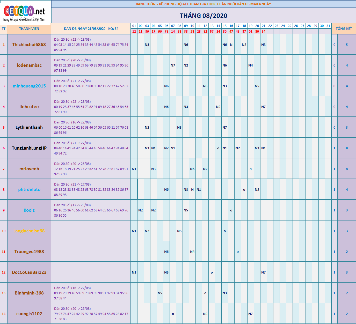The width and height of the screenshot is (356, 324).
Task: Select N7 in the lodenambac row
Action: [173, 65]
